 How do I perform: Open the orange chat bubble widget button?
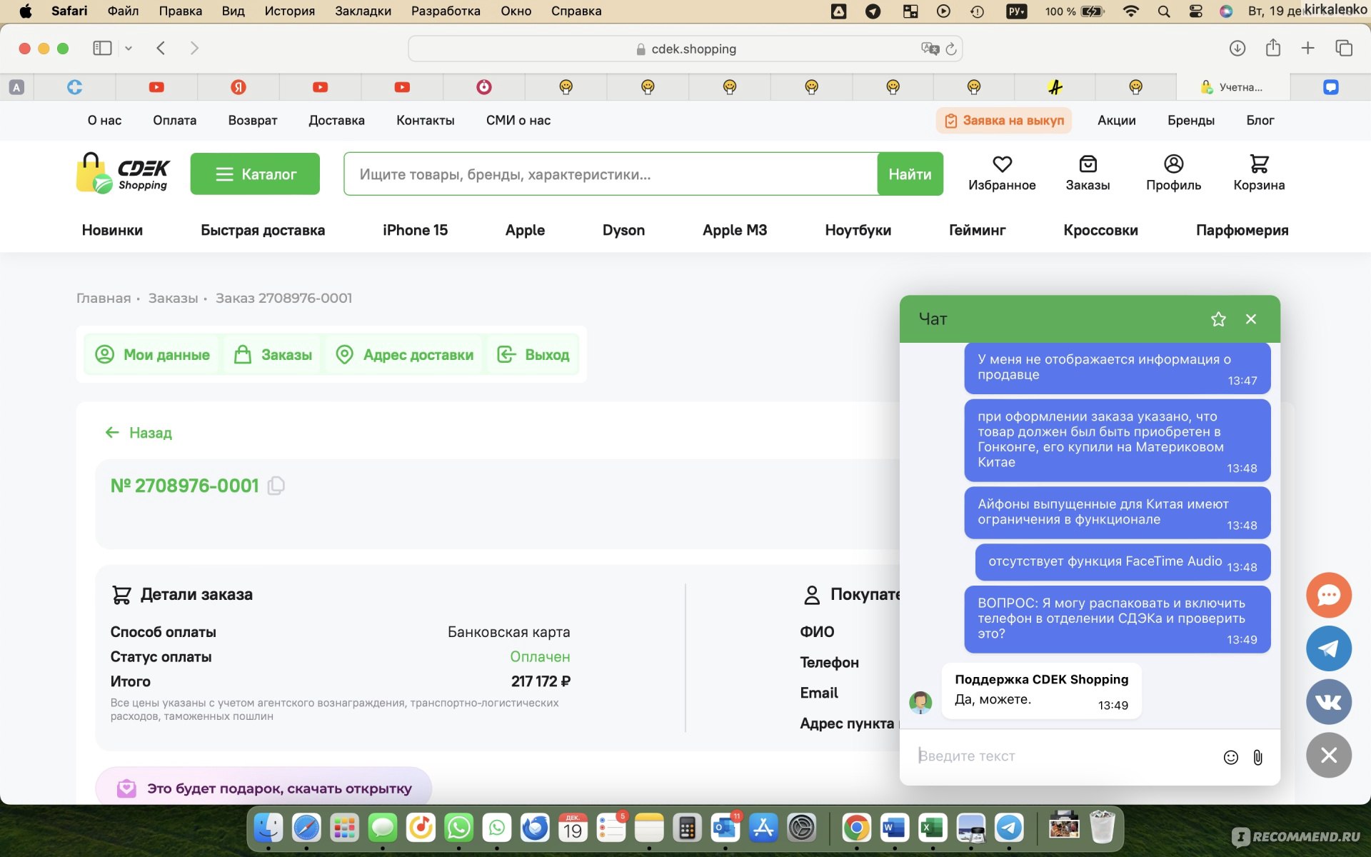(1328, 595)
